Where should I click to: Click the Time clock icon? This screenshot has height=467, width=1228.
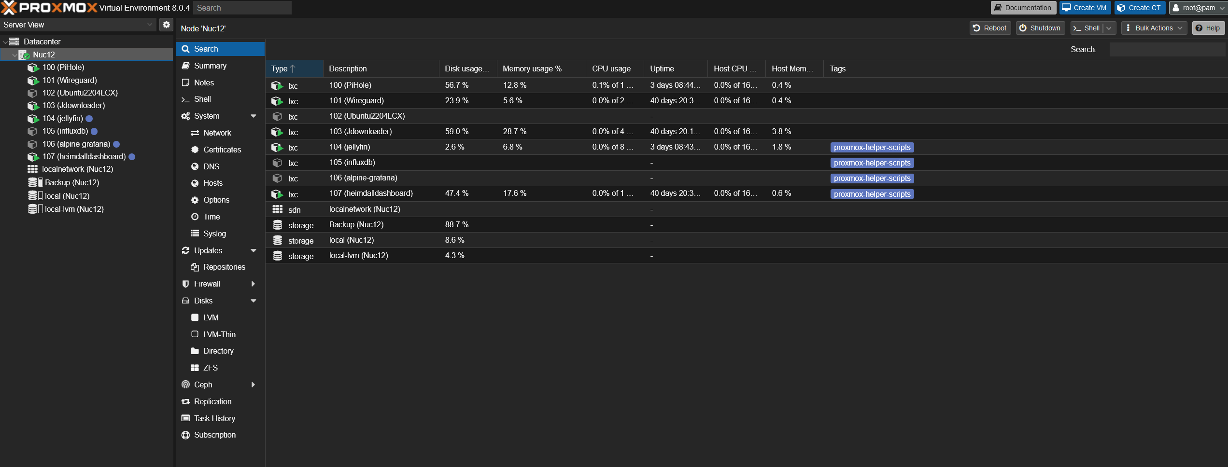pyautogui.click(x=195, y=217)
